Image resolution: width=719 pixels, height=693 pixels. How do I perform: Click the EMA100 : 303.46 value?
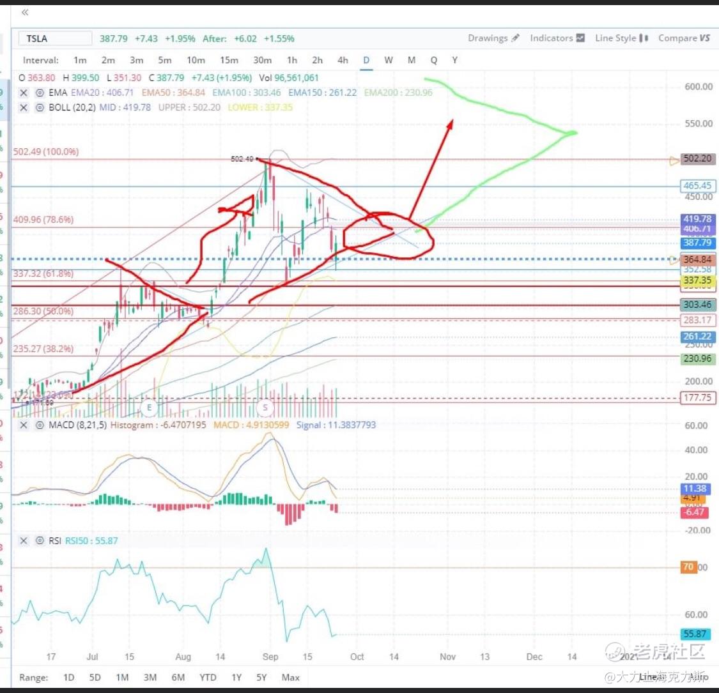pyautogui.click(x=246, y=93)
